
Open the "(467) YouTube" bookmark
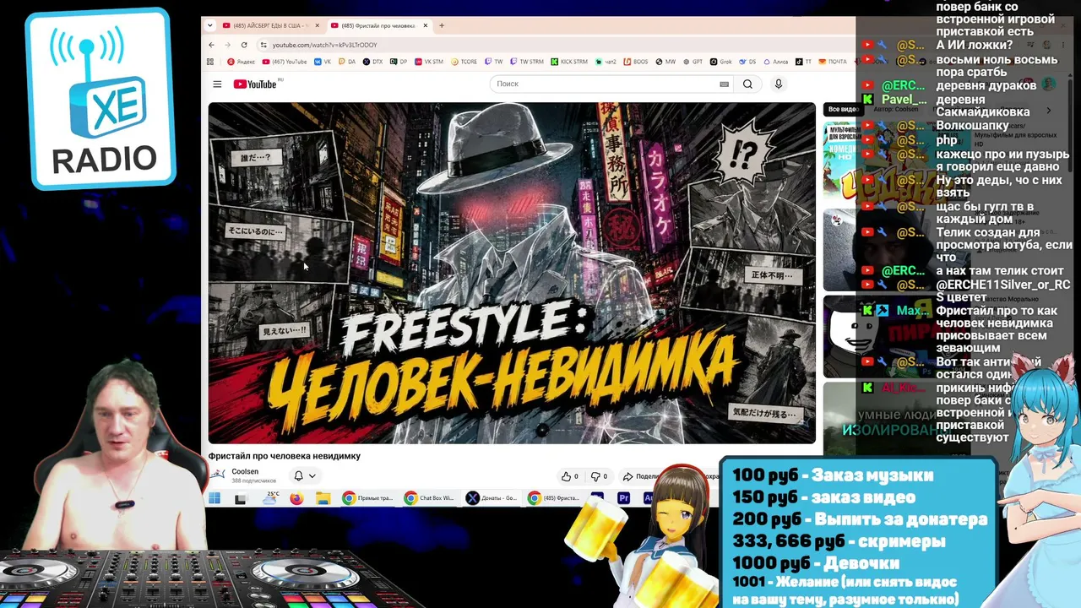[285, 62]
